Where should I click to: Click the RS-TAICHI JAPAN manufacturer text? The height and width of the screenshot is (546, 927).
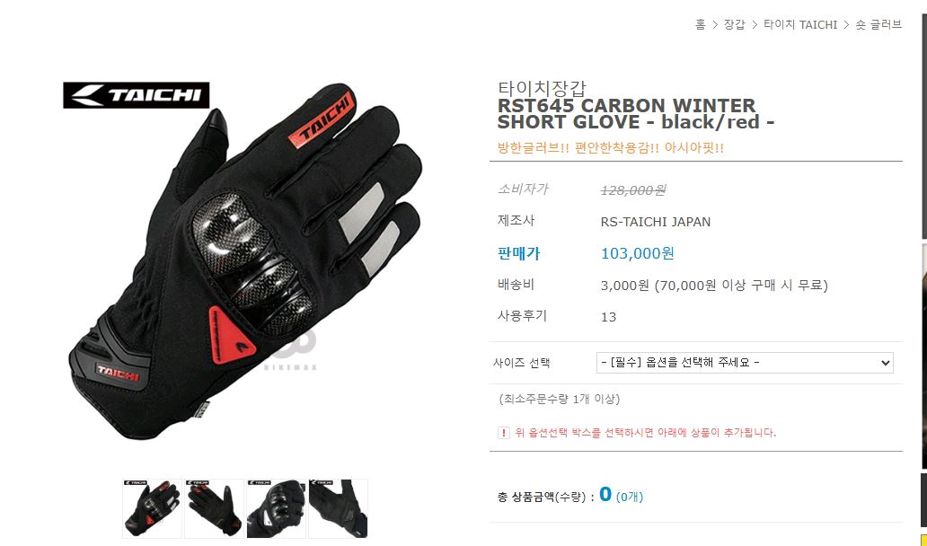pyautogui.click(x=656, y=222)
